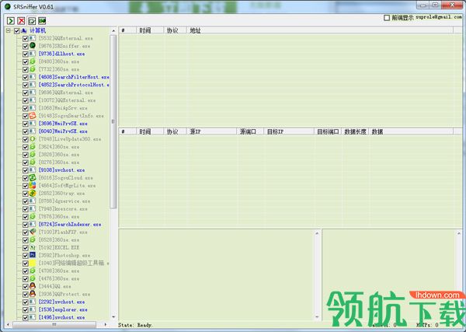Click the yellow icon of process 1040
The height and width of the screenshot is (332, 466).
point(33,263)
